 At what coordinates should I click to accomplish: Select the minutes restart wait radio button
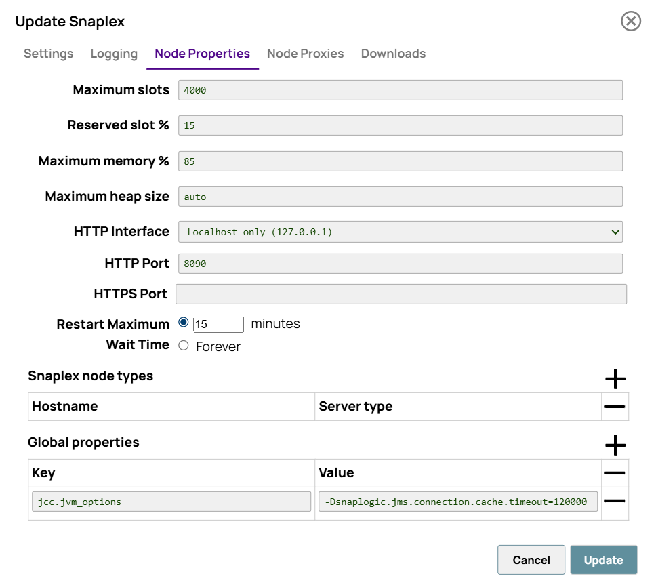pyautogui.click(x=183, y=323)
